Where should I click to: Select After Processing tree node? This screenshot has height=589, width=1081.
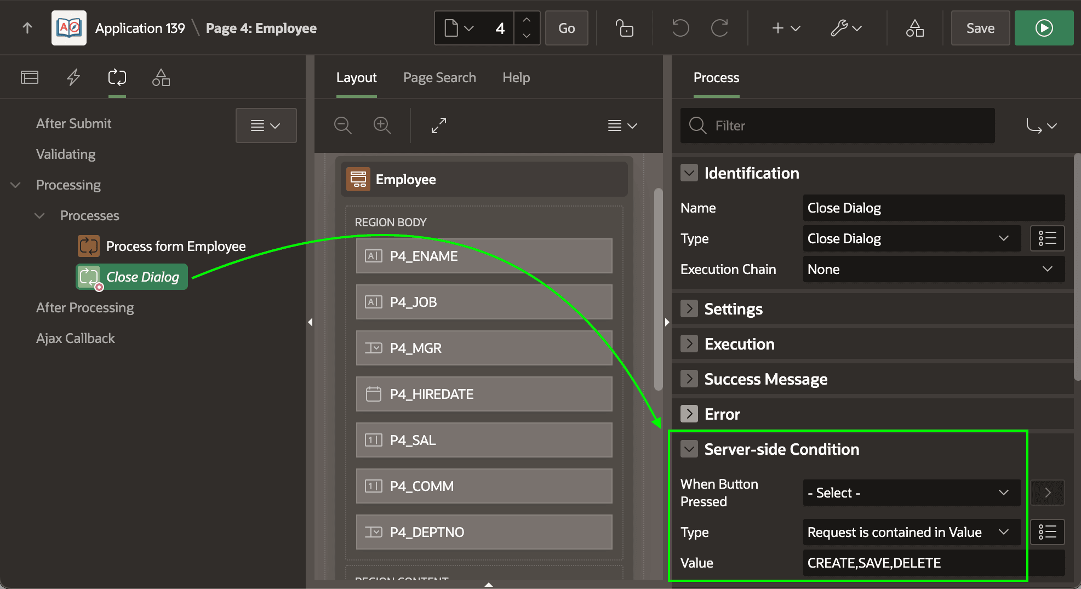click(x=85, y=307)
